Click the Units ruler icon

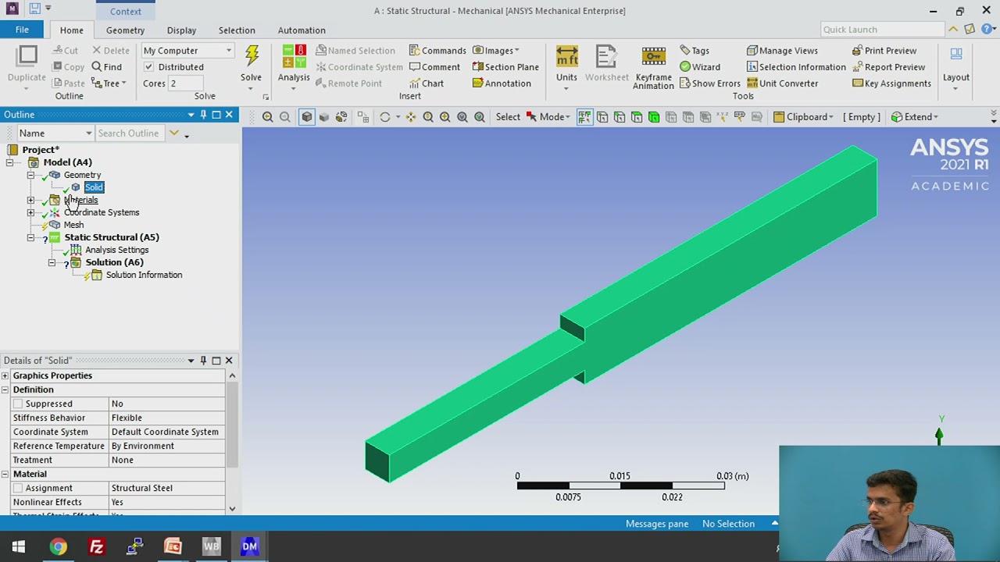point(567,56)
